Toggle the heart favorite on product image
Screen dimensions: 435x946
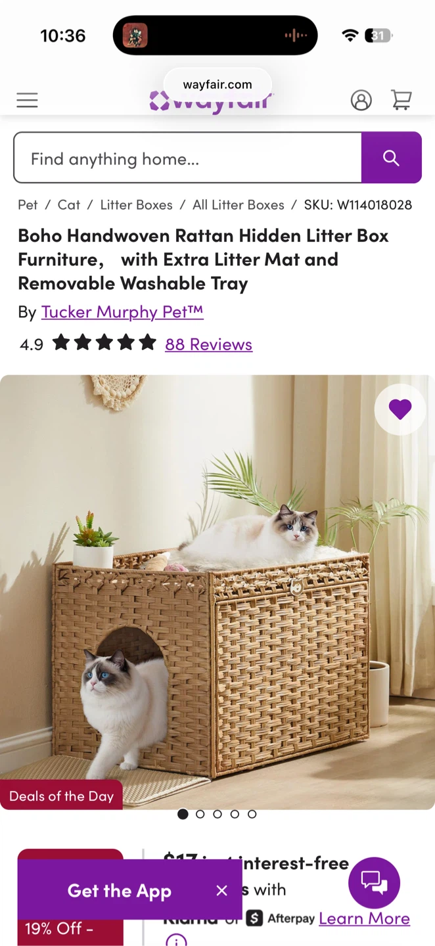[x=400, y=409]
